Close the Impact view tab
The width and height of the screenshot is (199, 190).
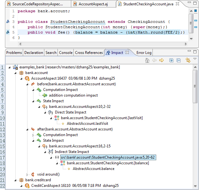click(x=127, y=52)
